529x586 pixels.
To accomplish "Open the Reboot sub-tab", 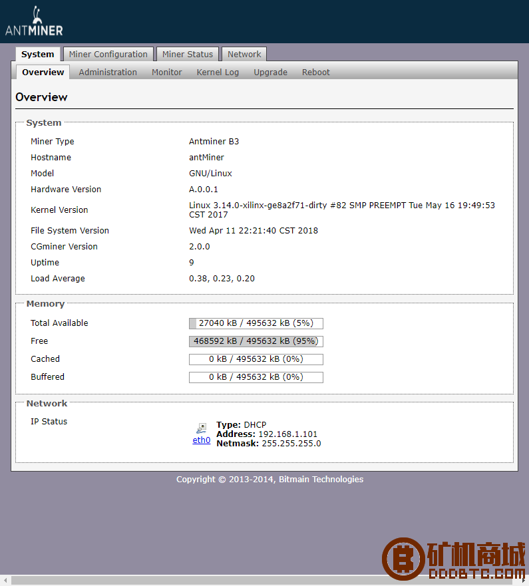I will (x=316, y=72).
